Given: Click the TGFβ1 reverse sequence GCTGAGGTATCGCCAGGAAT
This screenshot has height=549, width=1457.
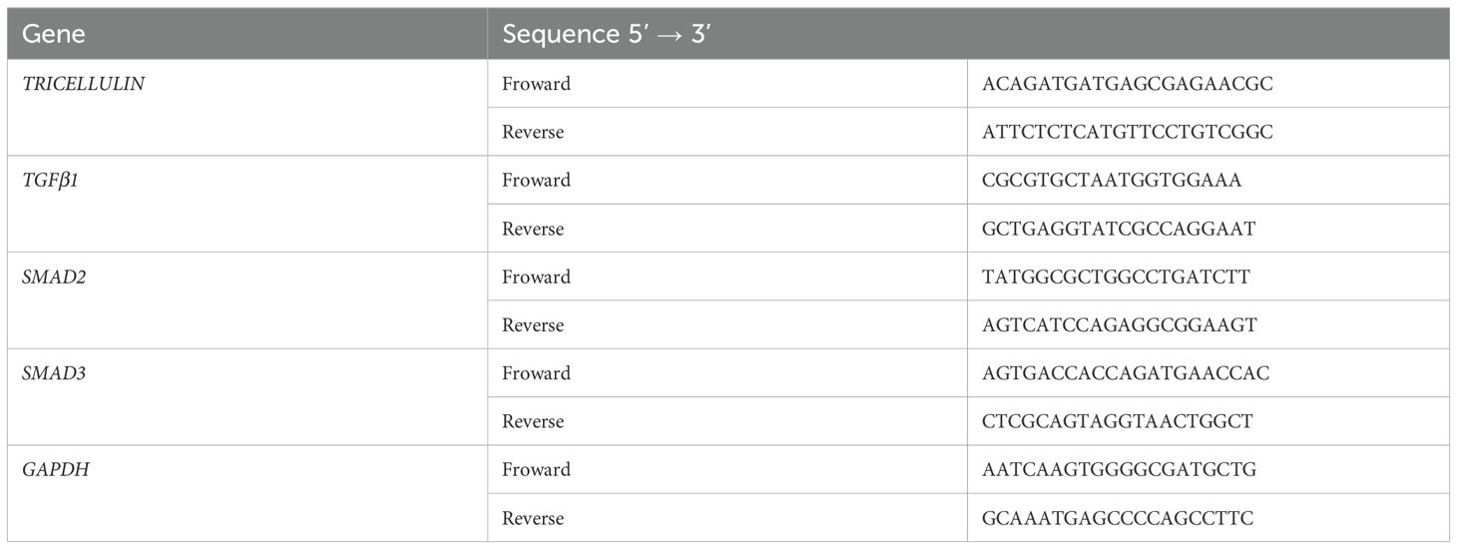Looking at the screenshot, I should pos(1119,229).
